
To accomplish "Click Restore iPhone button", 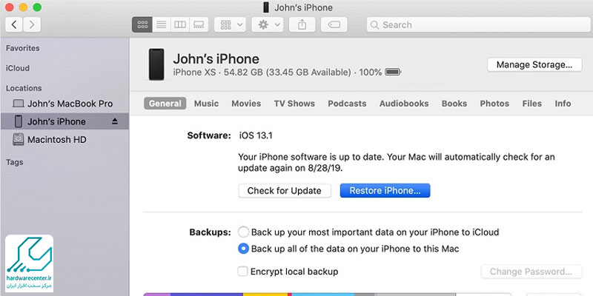I will [x=385, y=191].
